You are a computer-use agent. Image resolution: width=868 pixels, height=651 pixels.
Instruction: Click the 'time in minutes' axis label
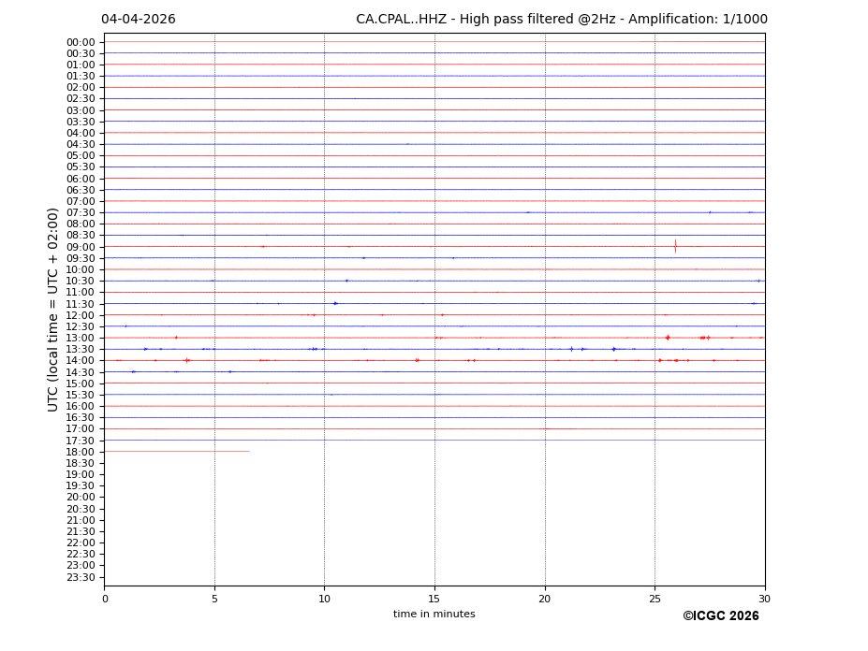point(434,615)
